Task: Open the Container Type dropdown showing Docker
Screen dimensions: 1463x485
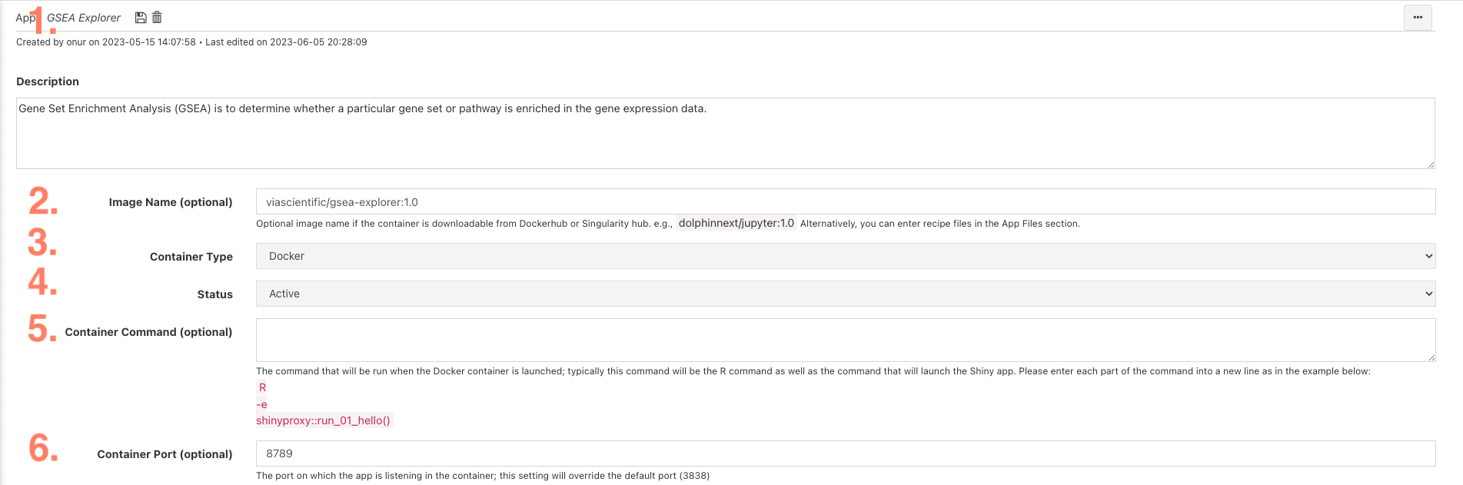Action: coord(846,256)
